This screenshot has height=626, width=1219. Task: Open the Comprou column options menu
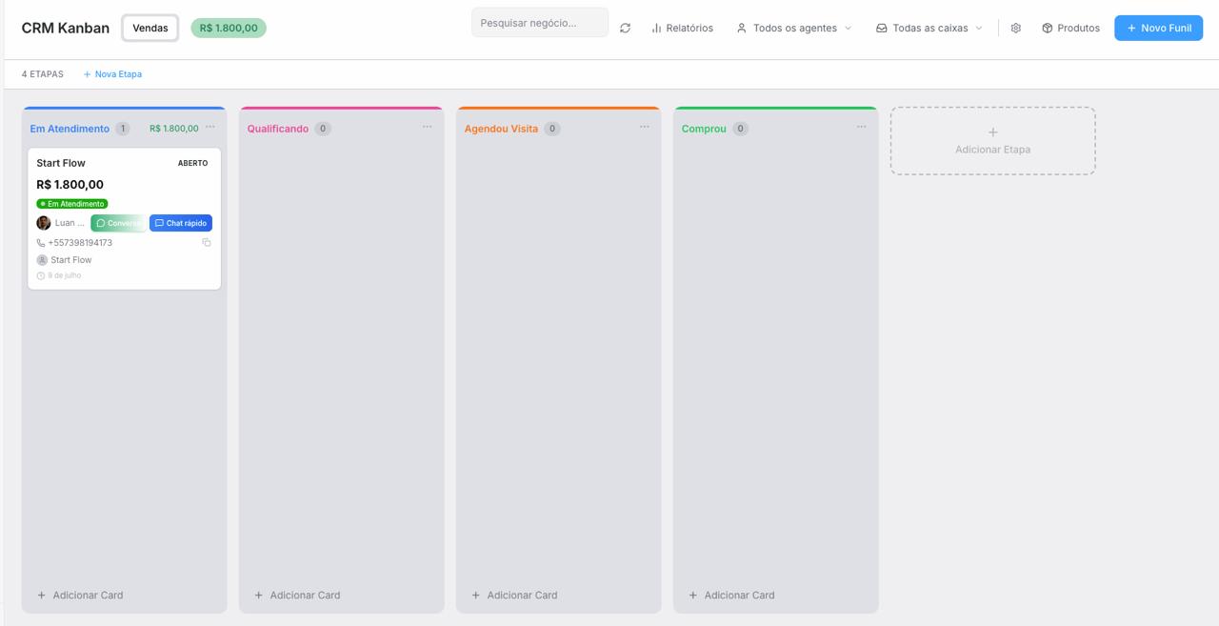coord(861,127)
